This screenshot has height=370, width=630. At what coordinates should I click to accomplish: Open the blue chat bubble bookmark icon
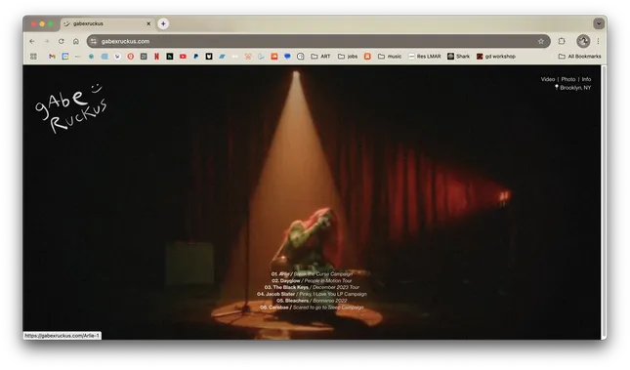pos(287,57)
